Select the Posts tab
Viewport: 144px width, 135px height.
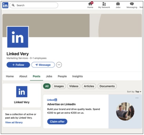pos(36,76)
